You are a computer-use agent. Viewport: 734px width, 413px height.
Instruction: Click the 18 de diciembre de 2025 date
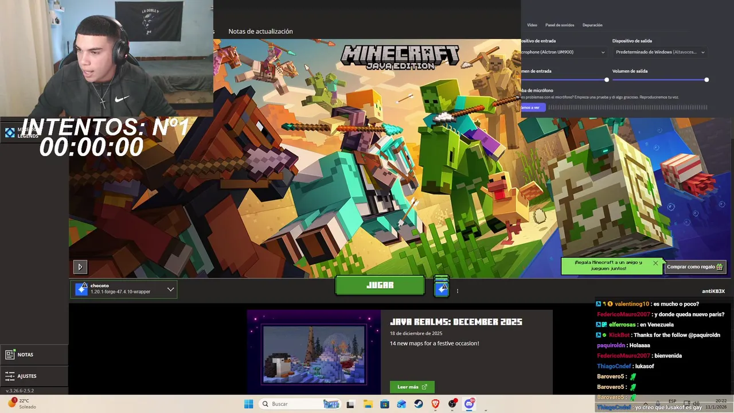tap(416, 333)
